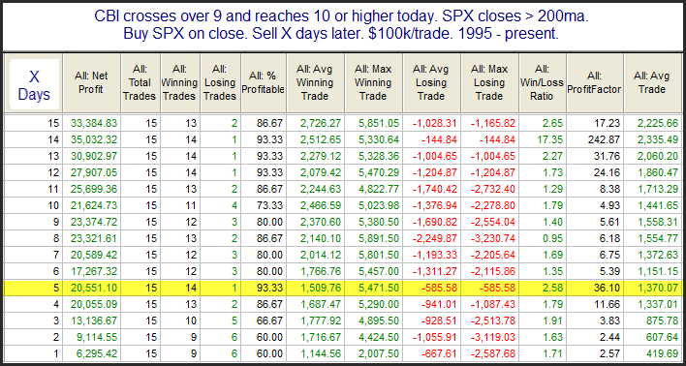Select net profit 20,589.42

tap(93, 256)
